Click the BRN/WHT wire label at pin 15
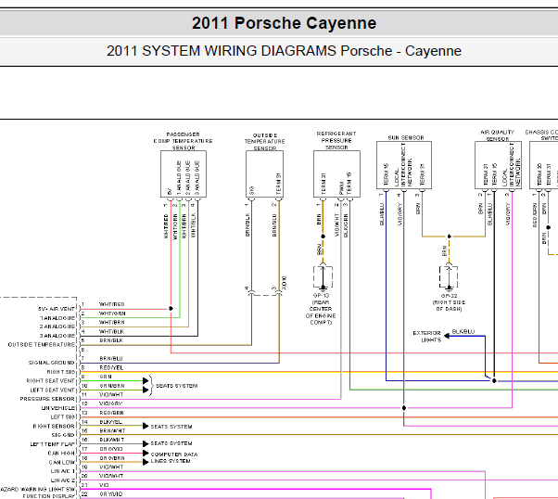This screenshot has width=558, height=499. pyautogui.click(x=112, y=430)
